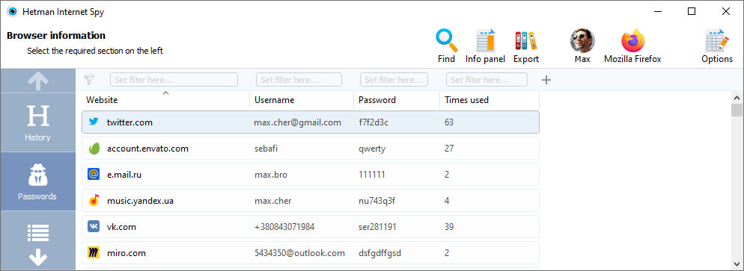The image size is (744, 271).
Task: Click username max.cher@gmail.com
Action: 297,122
